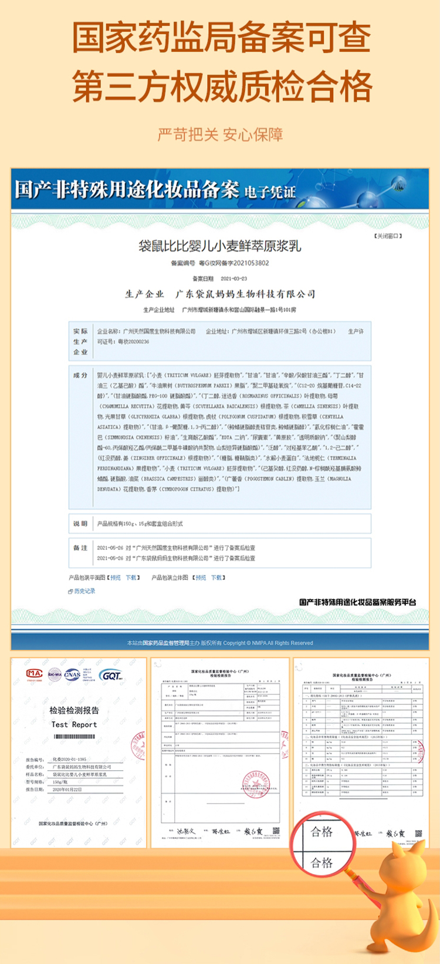Click the 关闭窗口 close window link
Screen dimensions: 440x964
tap(388, 236)
